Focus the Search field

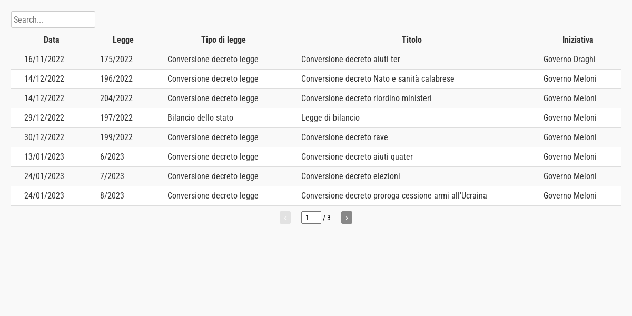pyautogui.click(x=53, y=19)
